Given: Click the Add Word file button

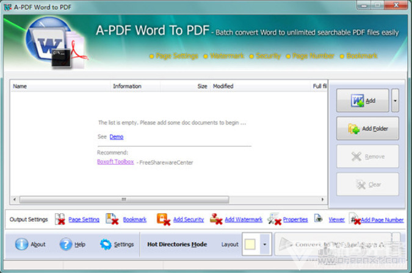Looking at the screenshot, I should (x=363, y=101).
